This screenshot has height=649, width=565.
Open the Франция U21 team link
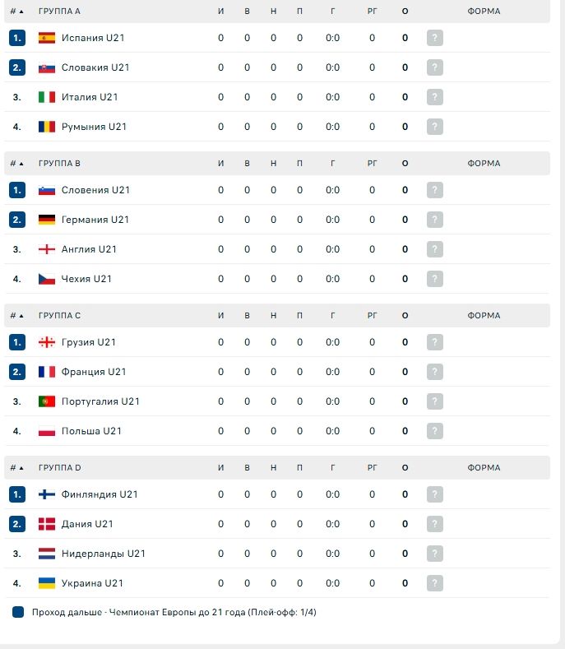click(94, 372)
